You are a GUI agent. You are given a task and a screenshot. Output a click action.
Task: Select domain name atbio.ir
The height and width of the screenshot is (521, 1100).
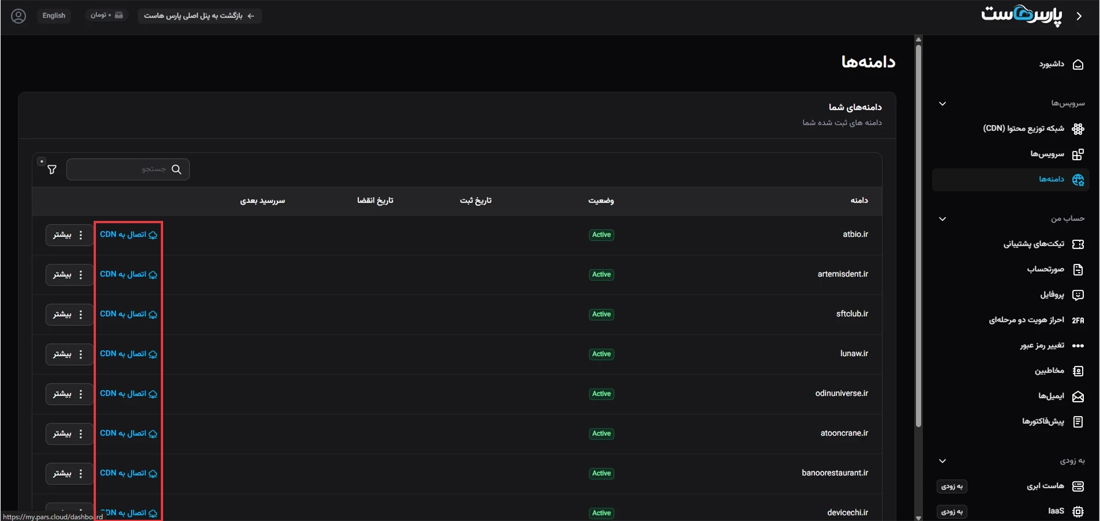coord(855,234)
